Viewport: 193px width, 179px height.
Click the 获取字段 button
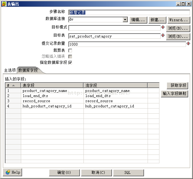point(177,86)
